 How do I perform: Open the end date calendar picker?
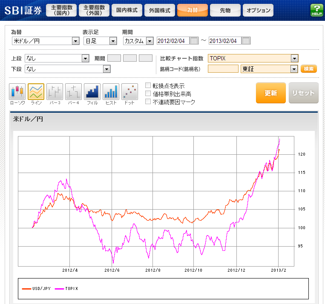coord(246,41)
